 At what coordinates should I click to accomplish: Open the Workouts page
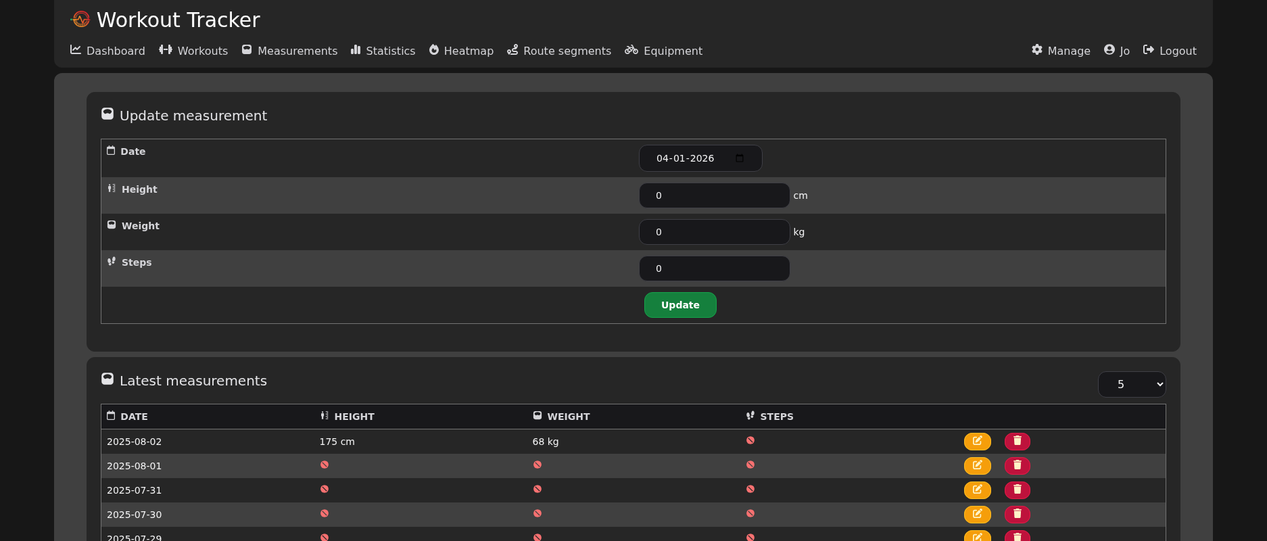pyautogui.click(x=193, y=51)
